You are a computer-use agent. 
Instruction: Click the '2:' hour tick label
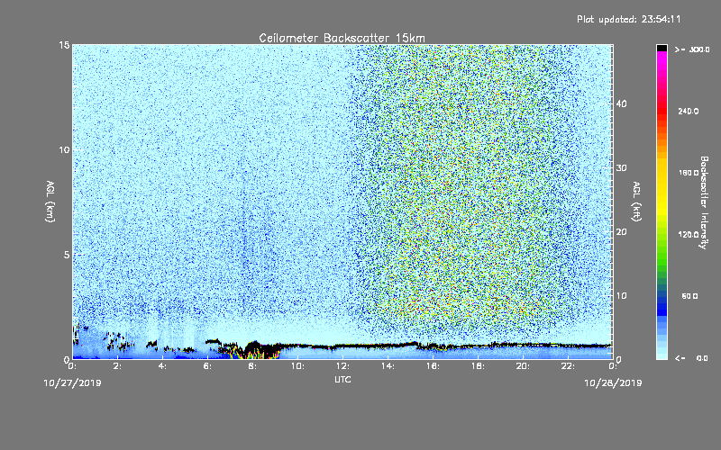click(x=117, y=366)
